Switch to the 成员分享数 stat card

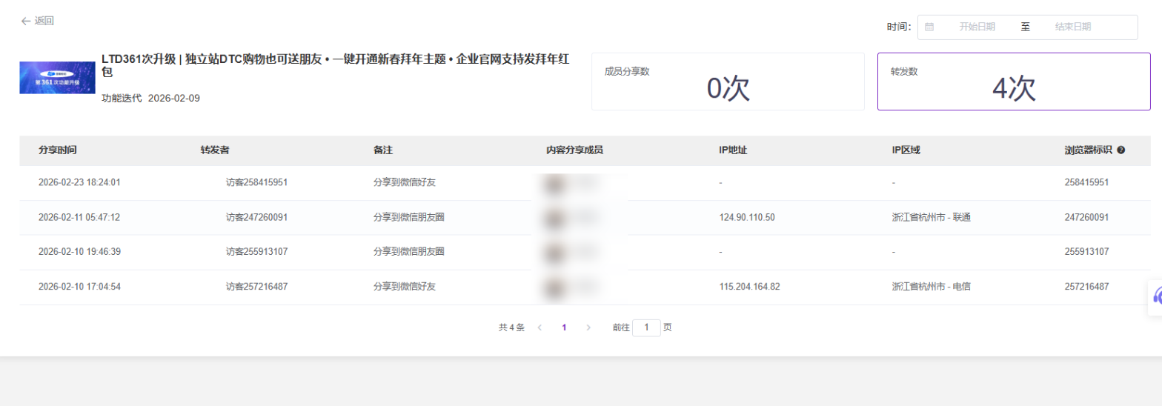(728, 81)
